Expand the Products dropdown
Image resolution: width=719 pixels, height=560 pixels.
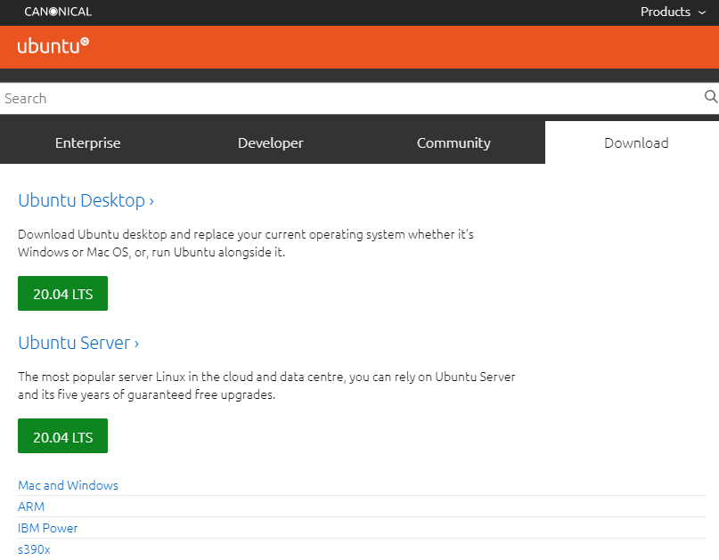pos(673,12)
